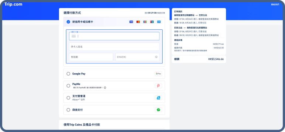Screen dimensions: 285x132
Task: Click the 07:04 outbound departure line
Action: (197, 19)
